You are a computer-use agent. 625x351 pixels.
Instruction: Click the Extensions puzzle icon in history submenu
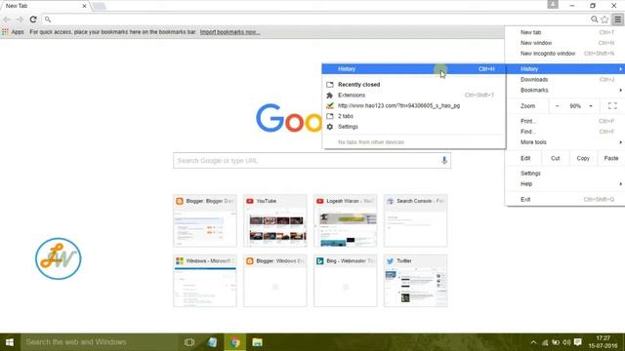(x=330, y=96)
